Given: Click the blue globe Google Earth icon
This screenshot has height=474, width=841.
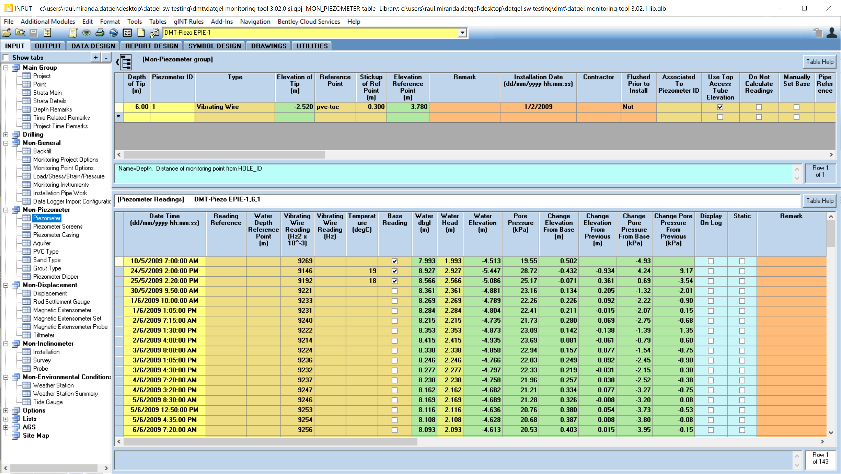Looking at the screenshot, I should point(113,33).
